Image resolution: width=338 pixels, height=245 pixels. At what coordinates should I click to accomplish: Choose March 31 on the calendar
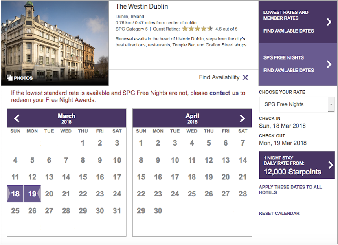tap(117, 211)
